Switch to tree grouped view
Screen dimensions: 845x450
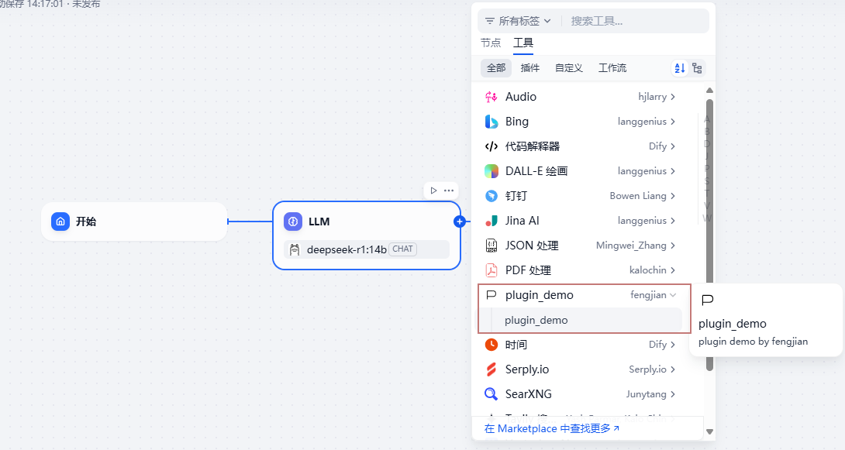point(697,68)
